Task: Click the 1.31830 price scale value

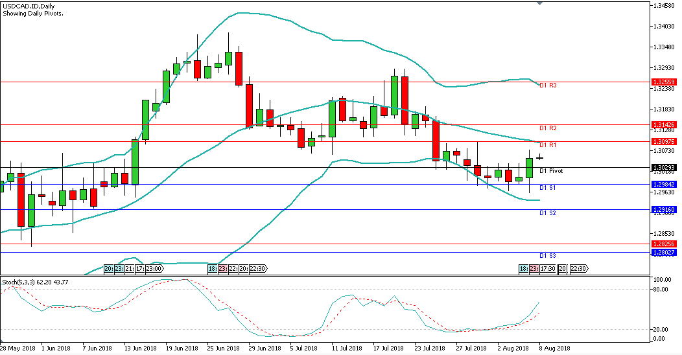Action: [x=665, y=109]
